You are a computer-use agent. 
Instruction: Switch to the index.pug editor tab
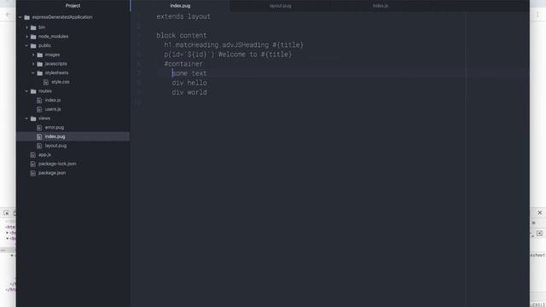coord(180,6)
